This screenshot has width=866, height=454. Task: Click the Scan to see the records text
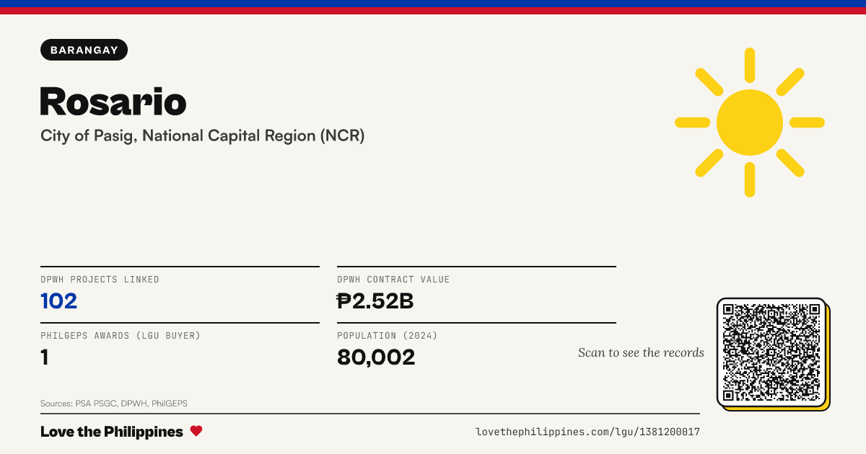point(641,352)
